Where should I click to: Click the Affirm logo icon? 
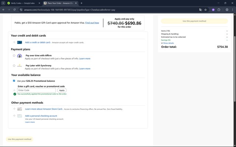20,56
